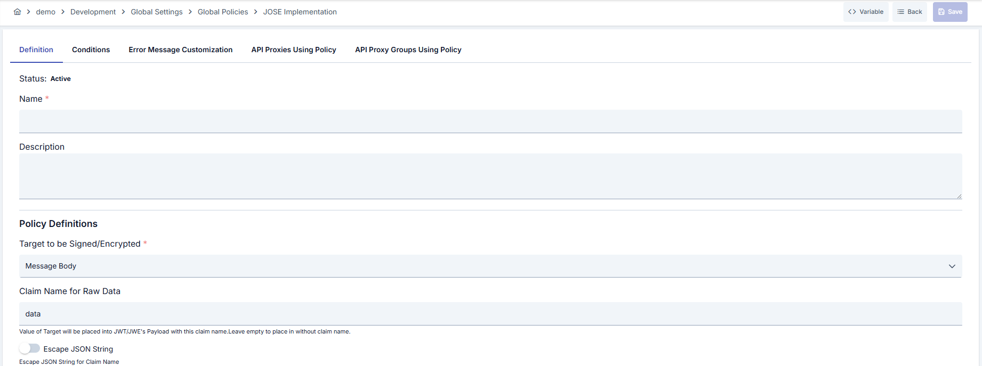The height and width of the screenshot is (366, 982).
Task: Click the Save disk icon
Action: point(941,12)
